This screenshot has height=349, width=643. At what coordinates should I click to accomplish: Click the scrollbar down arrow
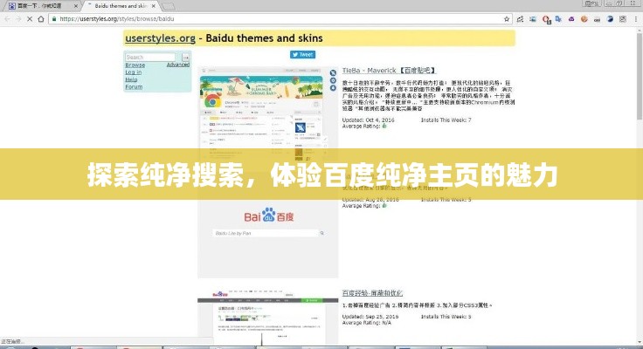pos(640,342)
